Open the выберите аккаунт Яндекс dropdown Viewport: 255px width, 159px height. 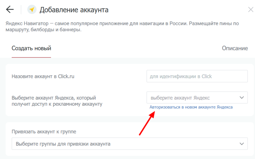197,98
